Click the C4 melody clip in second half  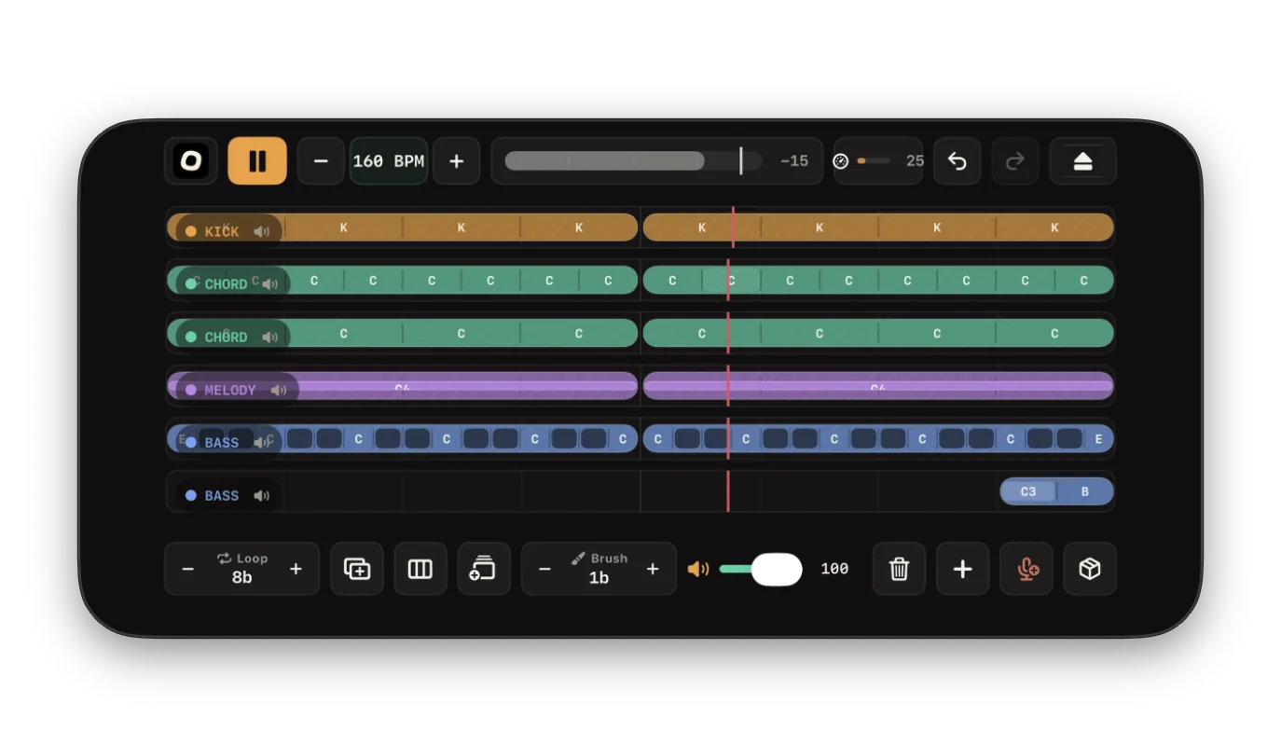pos(878,386)
